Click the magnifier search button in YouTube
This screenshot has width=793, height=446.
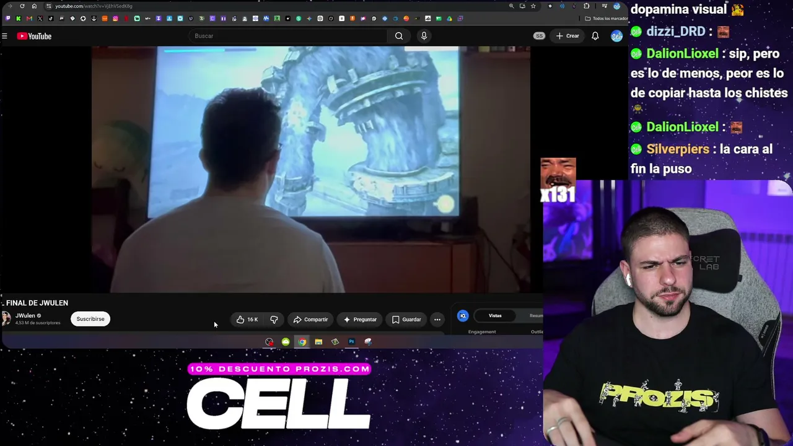click(x=399, y=36)
